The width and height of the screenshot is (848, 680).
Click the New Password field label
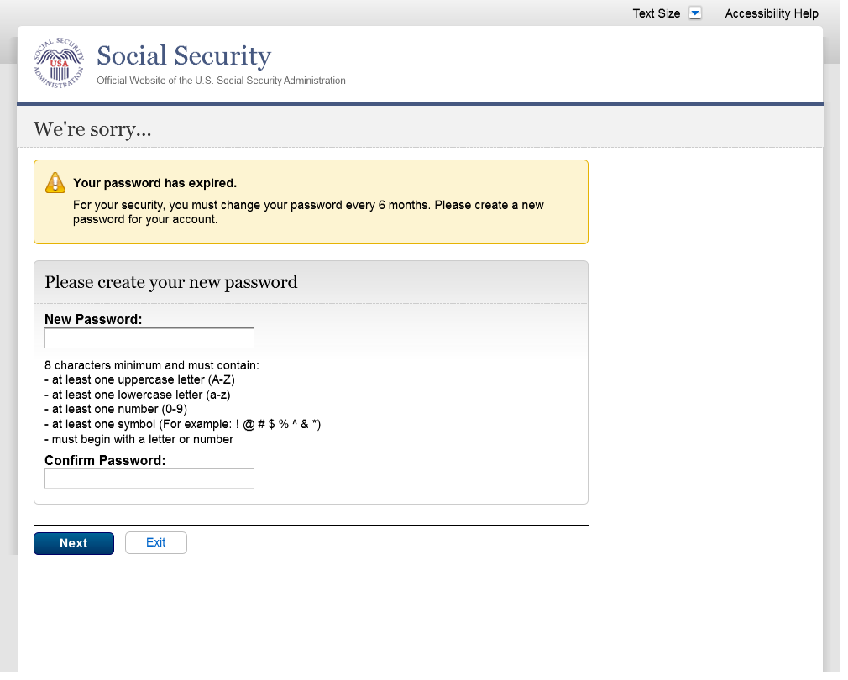pyautogui.click(x=93, y=319)
